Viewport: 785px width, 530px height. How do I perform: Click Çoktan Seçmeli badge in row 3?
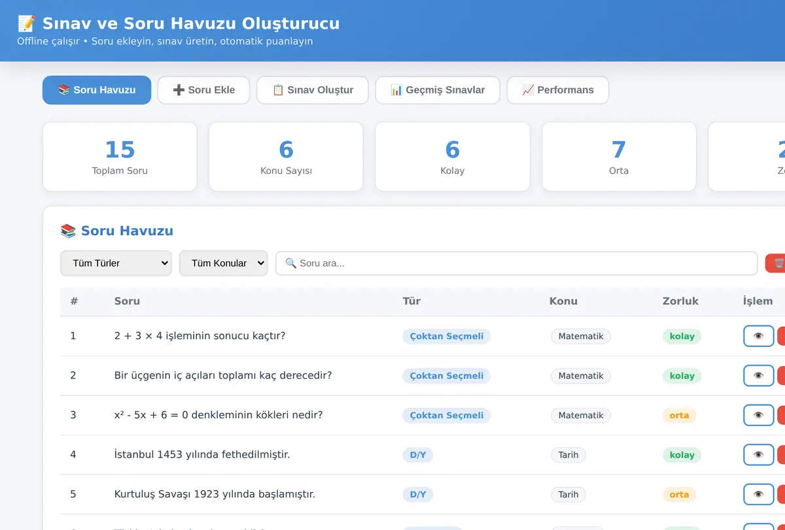click(447, 416)
